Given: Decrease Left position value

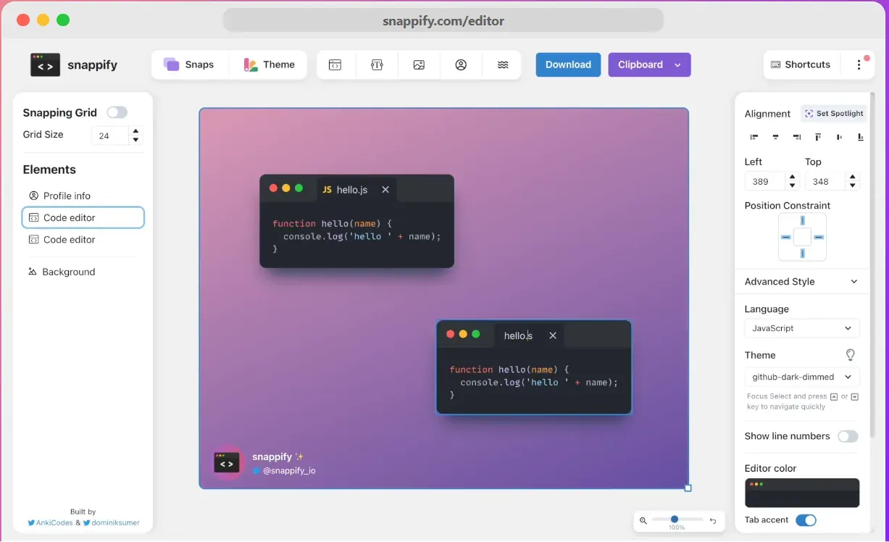Looking at the screenshot, I should pos(792,185).
